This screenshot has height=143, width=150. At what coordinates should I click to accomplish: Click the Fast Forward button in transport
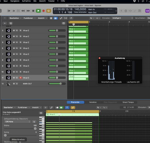click(x=28, y=11)
